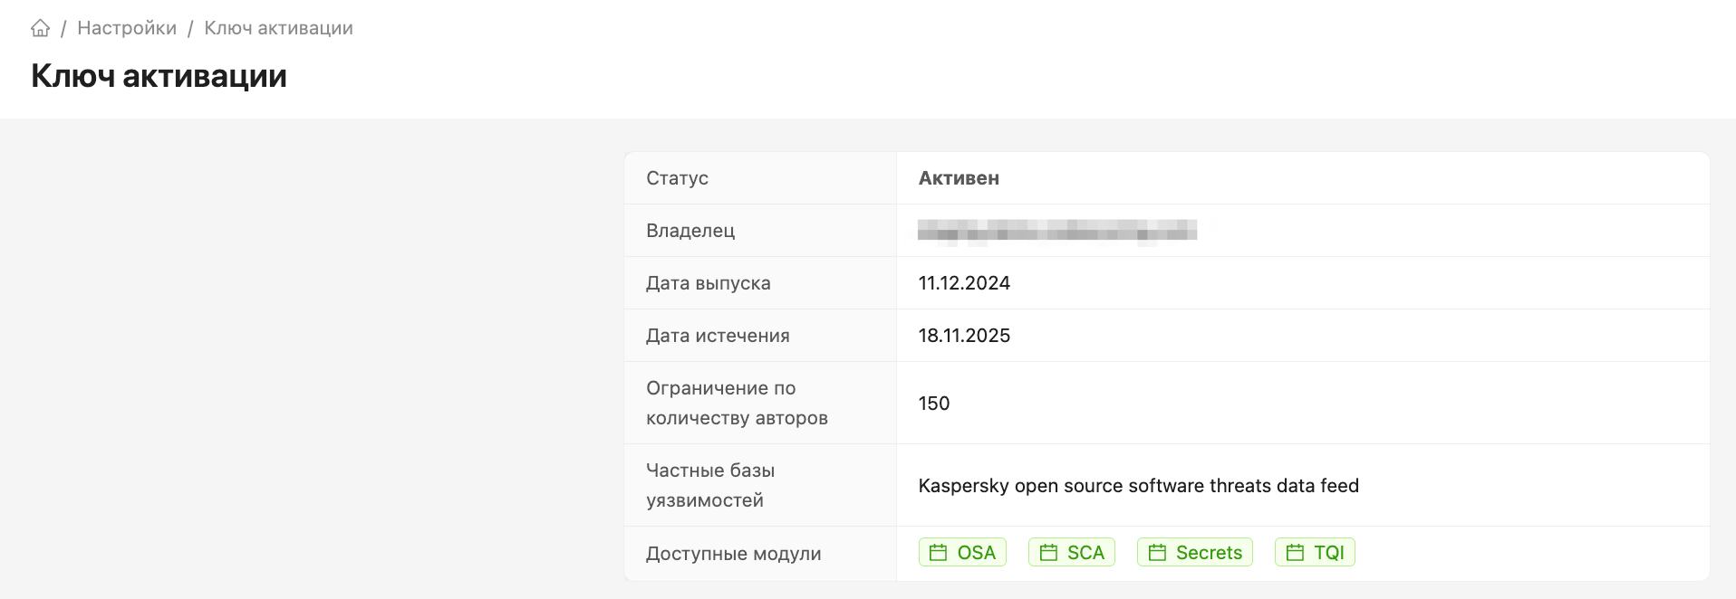Click the Дата выпуска row label

(709, 283)
